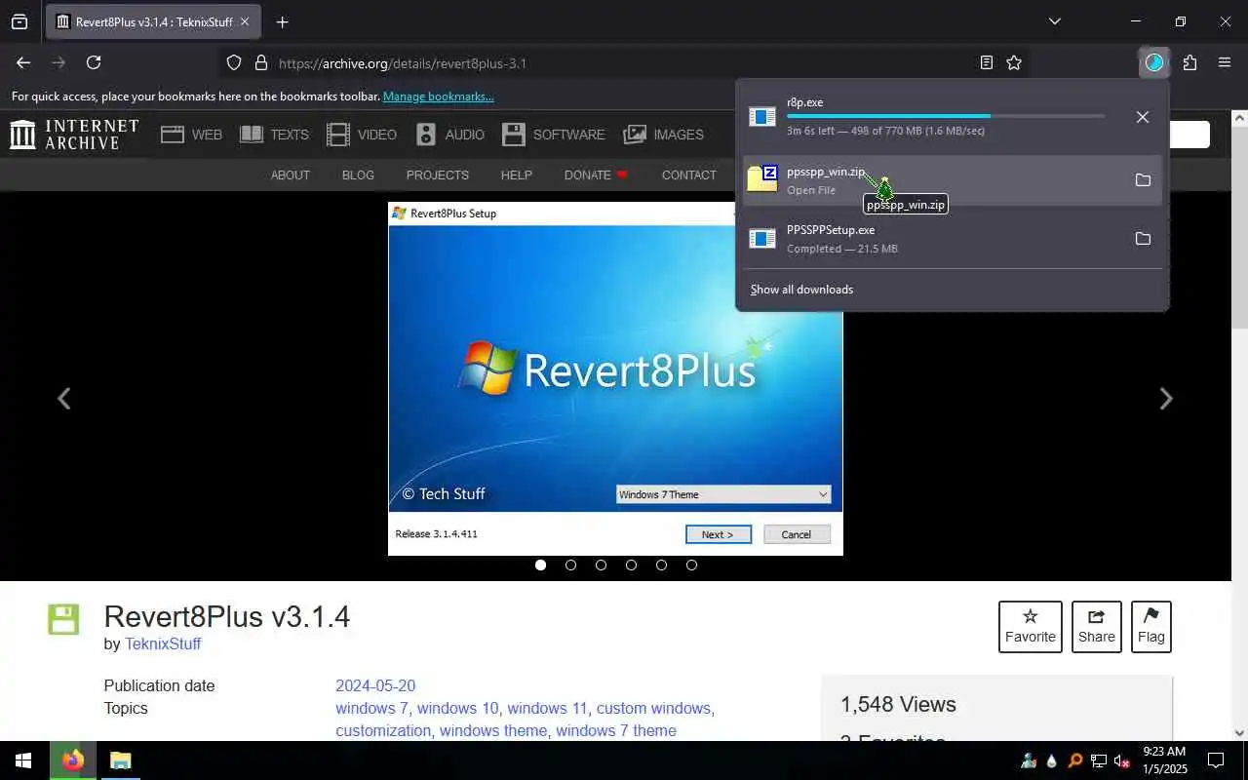Open the AUDIO section
1248x780 pixels.
(449, 135)
